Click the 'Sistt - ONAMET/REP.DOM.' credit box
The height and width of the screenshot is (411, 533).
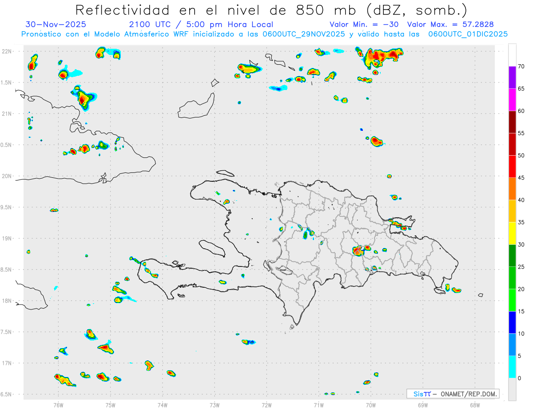[x=453, y=394]
